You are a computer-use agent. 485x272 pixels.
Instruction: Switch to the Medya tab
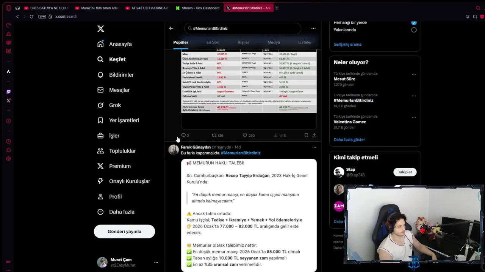(x=274, y=42)
